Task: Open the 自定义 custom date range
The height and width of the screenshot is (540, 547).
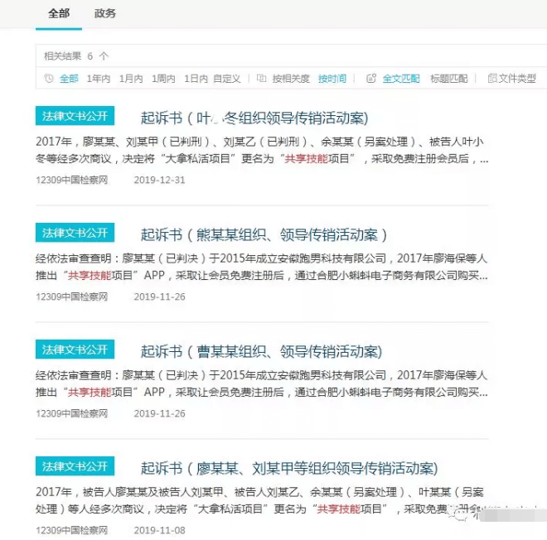Action: click(226, 79)
